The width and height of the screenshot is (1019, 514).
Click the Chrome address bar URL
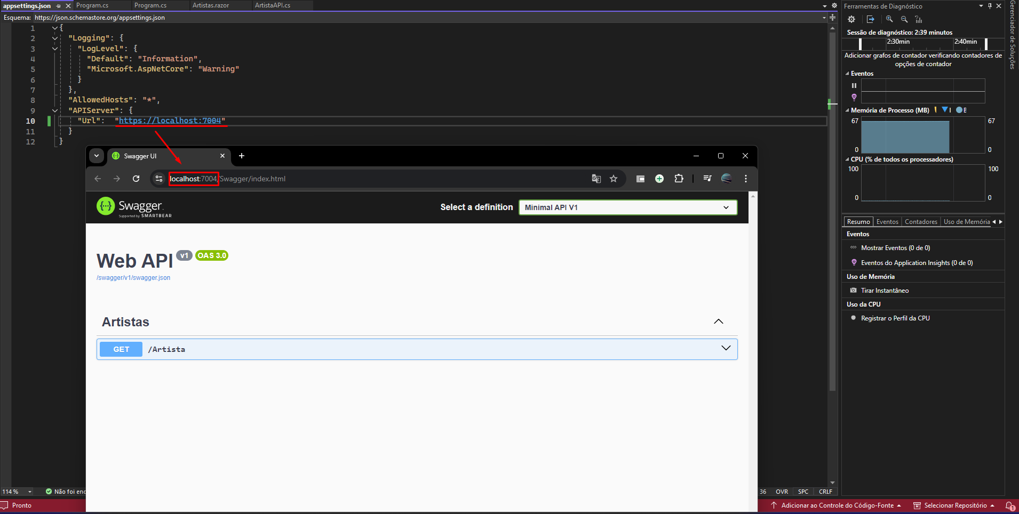227,179
